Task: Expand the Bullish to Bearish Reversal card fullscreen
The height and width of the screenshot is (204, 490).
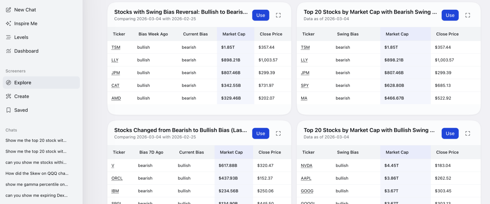Action: (278, 15)
